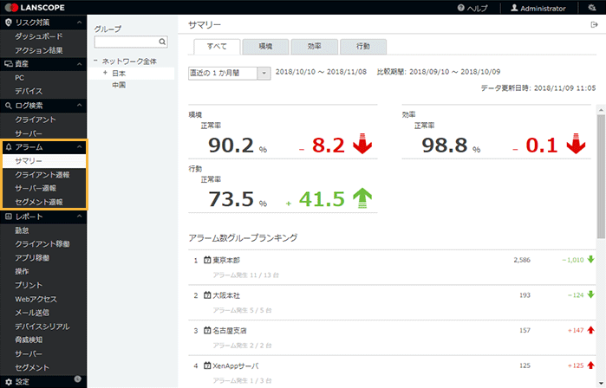Click the 大阪本社 group icon
The width and height of the screenshot is (606, 388).
pos(207,295)
